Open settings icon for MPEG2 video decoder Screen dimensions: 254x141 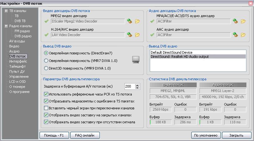[129, 21]
